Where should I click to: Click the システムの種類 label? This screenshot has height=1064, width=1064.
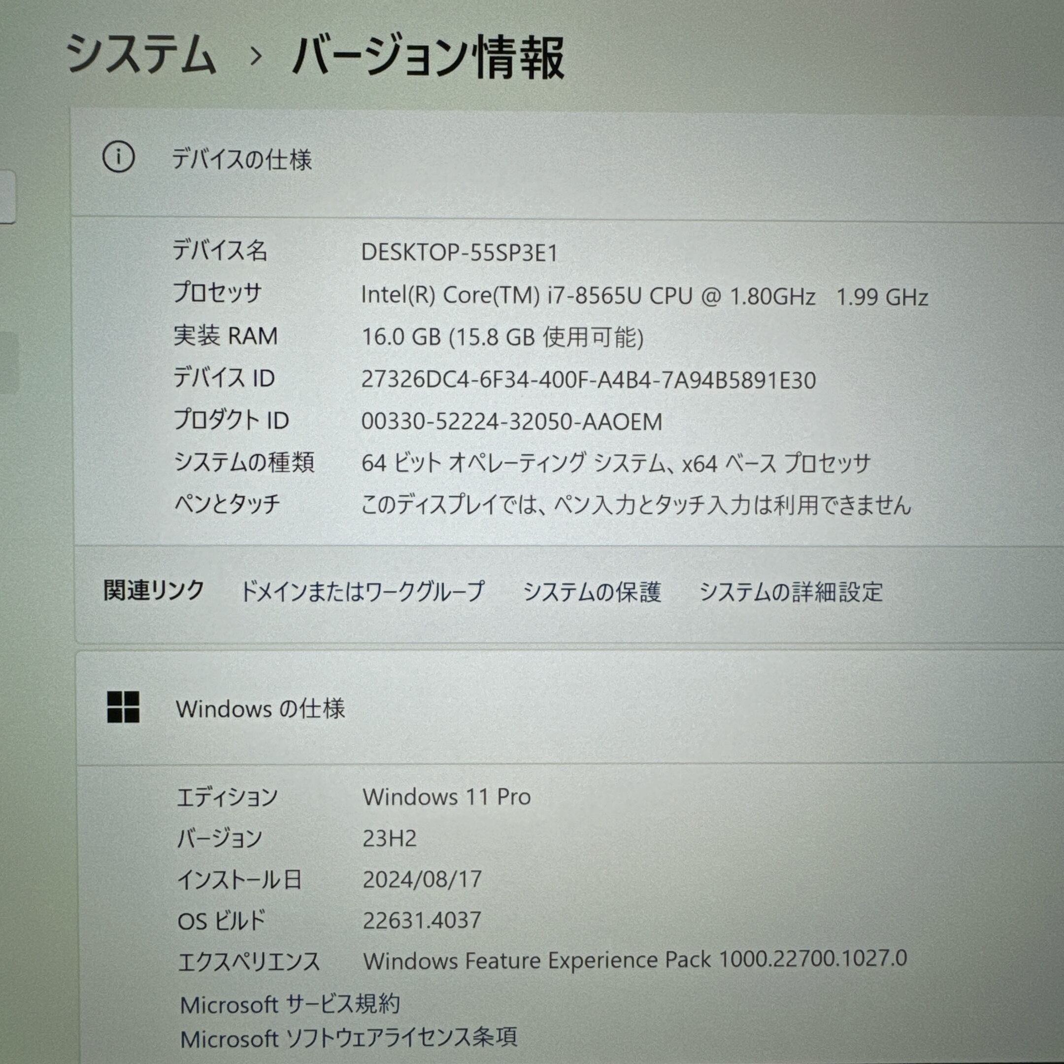coord(244,462)
